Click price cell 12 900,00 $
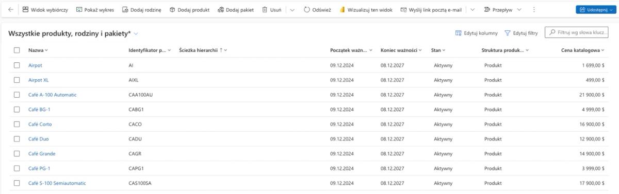The image size is (619, 194). click(x=592, y=139)
